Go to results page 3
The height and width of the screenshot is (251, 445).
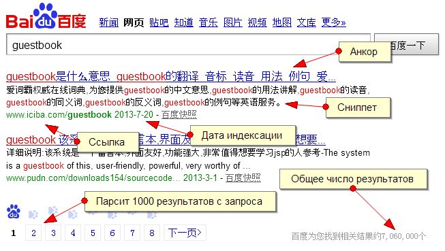coord(53,233)
